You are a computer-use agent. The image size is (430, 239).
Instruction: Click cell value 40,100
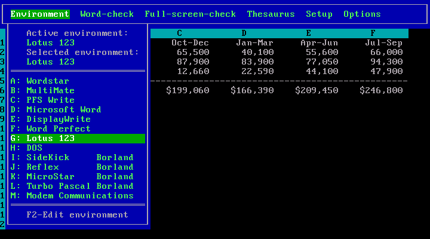pos(257,53)
